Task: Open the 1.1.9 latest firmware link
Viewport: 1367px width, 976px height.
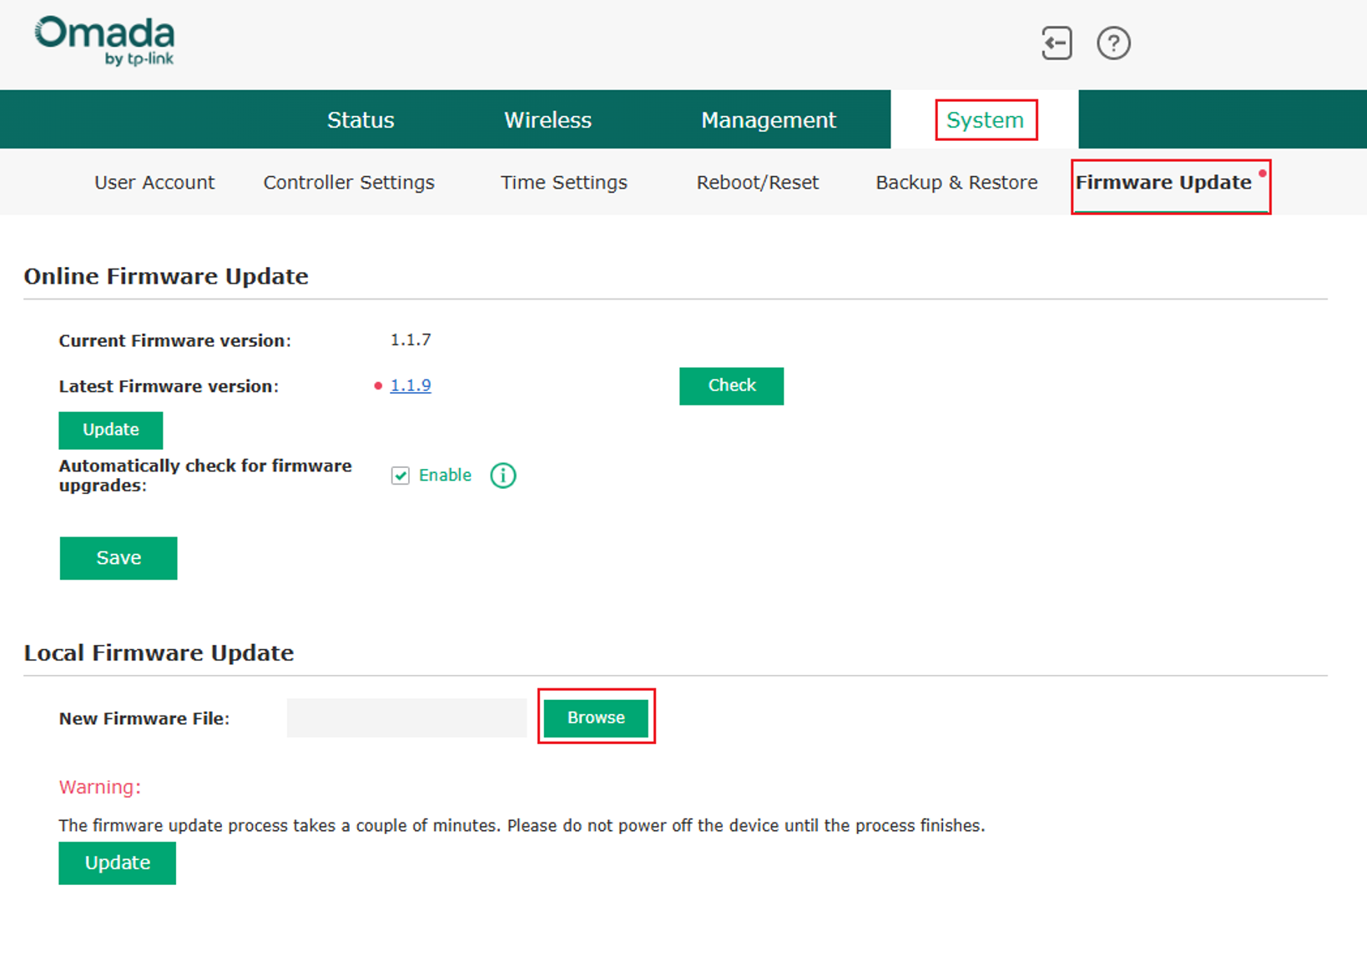Action: 411,385
